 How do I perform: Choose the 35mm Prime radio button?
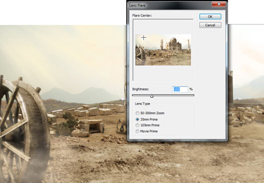tap(137, 119)
